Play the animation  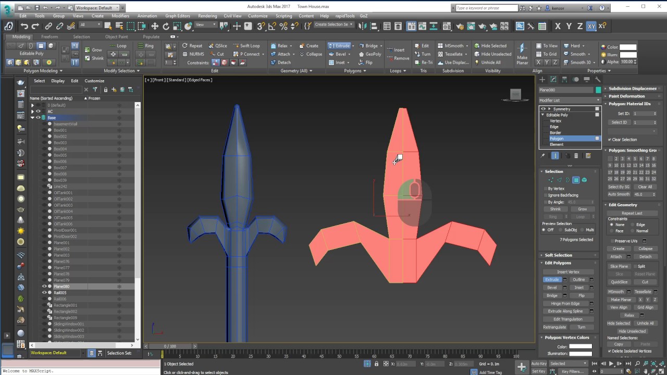pyautogui.click(x=611, y=364)
